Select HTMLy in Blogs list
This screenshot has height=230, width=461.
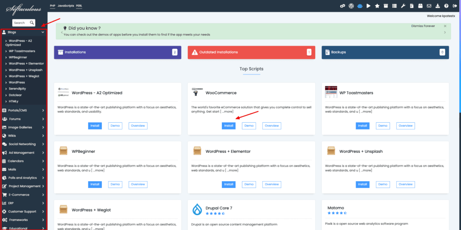pos(13,101)
